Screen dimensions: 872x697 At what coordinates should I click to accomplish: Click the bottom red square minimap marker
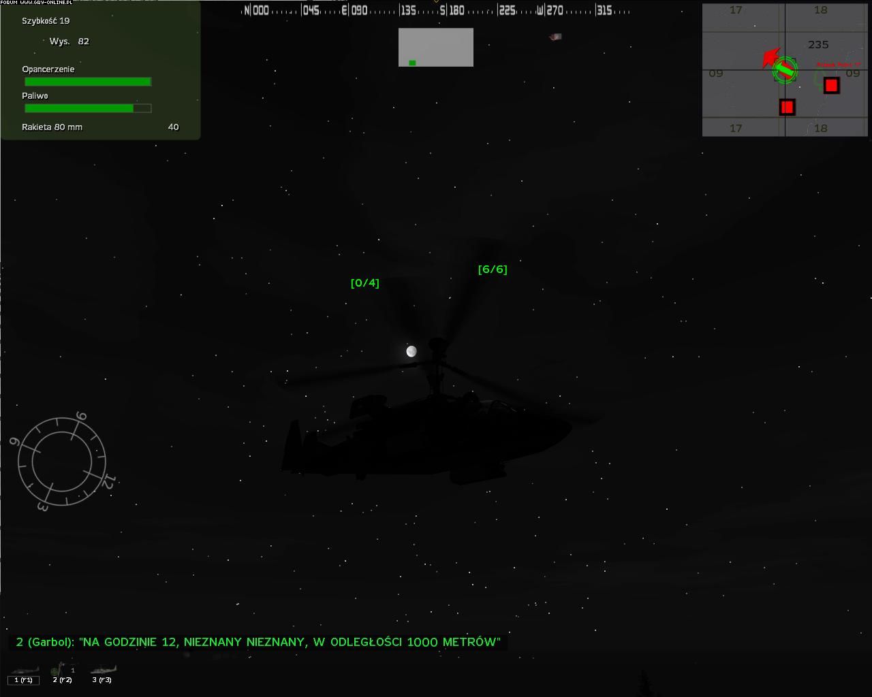(x=787, y=107)
